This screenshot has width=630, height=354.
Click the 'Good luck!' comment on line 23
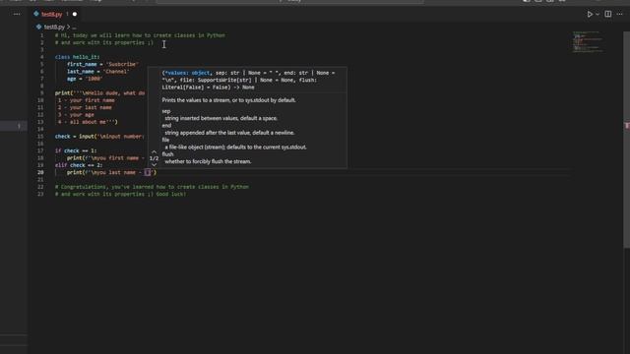pyautogui.click(x=170, y=195)
